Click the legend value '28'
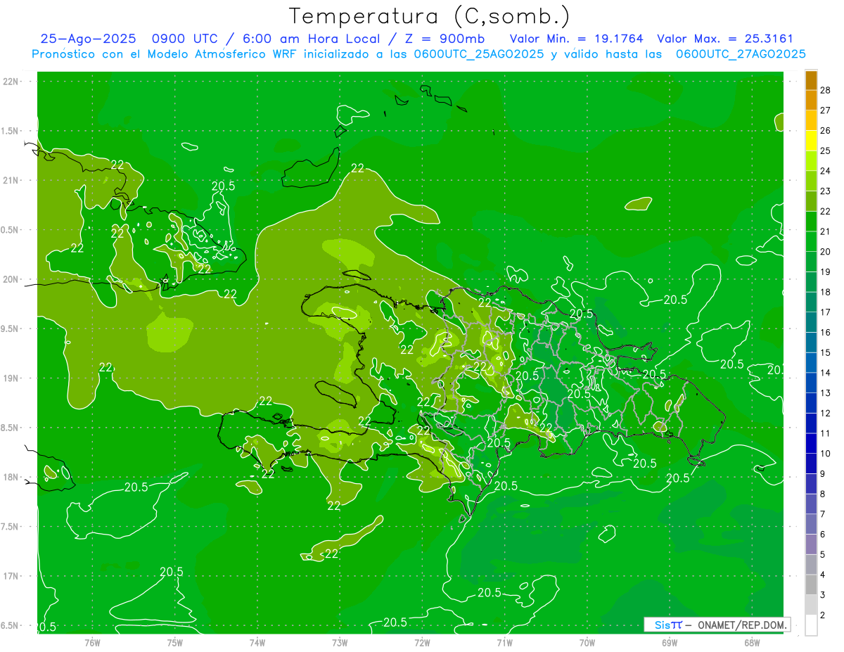The width and height of the screenshot is (844, 652). 826,89
